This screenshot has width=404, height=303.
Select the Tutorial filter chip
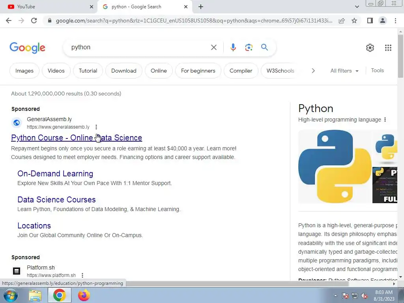coord(88,71)
